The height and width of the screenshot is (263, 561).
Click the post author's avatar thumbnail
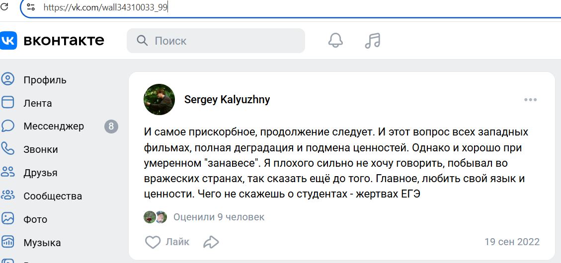[x=159, y=99]
